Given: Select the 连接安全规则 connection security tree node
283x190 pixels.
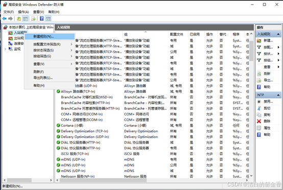Looking at the screenshot, I should [x=16, y=43].
